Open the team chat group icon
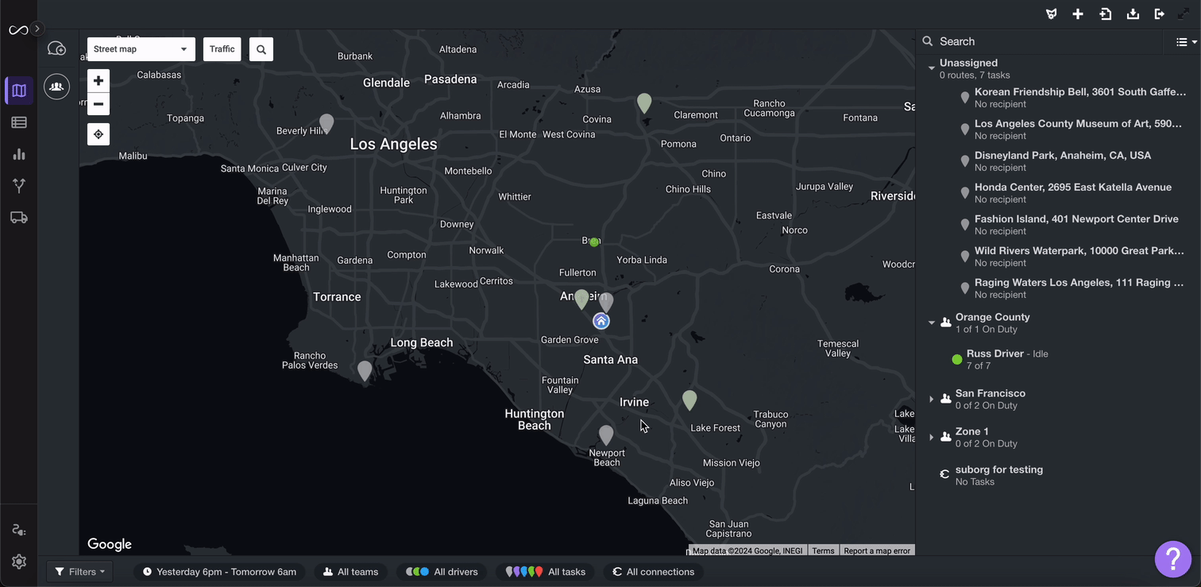Image resolution: width=1201 pixels, height=587 pixels. (x=56, y=87)
